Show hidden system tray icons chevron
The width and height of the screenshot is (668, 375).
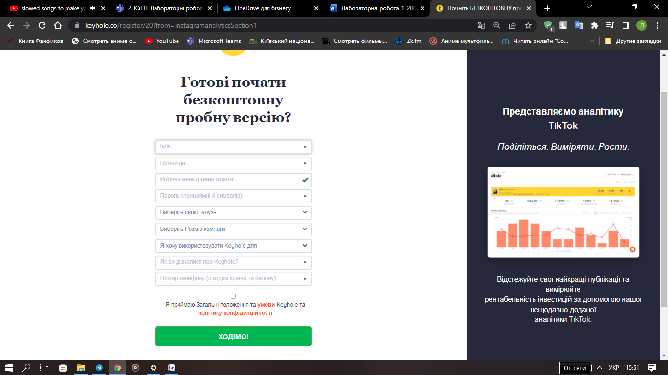pos(600,368)
